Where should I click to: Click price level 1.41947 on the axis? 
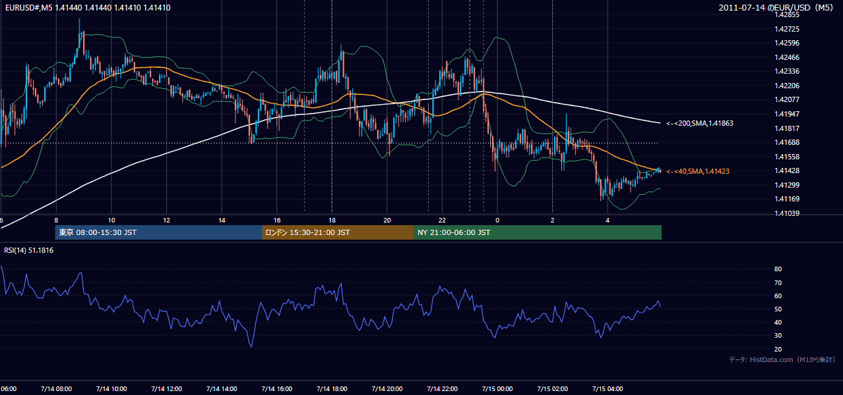click(786, 114)
